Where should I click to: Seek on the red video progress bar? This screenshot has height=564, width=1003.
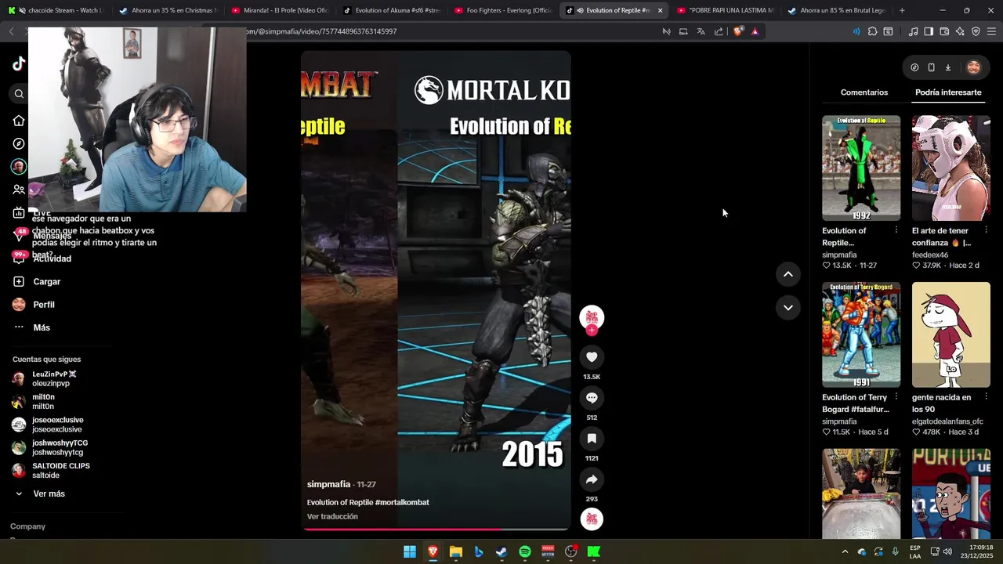436,529
